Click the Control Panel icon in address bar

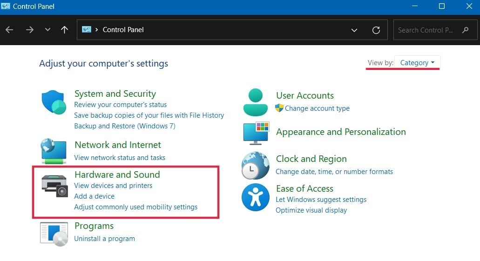[87, 29]
